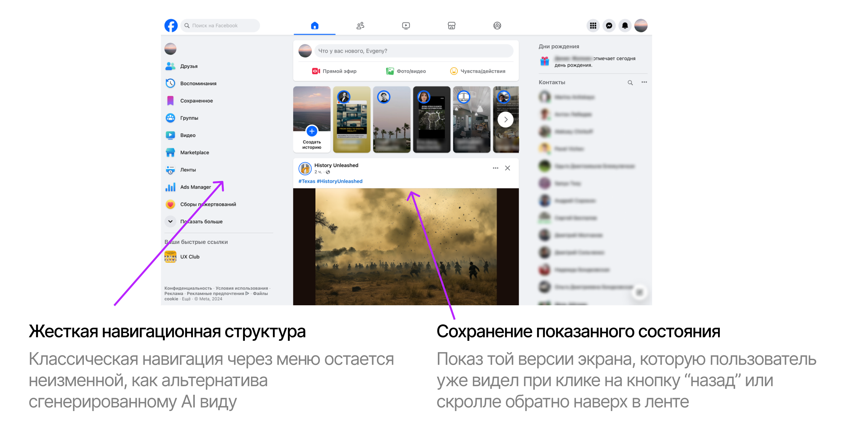Expand the post options menu with three dots

pos(495,168)
